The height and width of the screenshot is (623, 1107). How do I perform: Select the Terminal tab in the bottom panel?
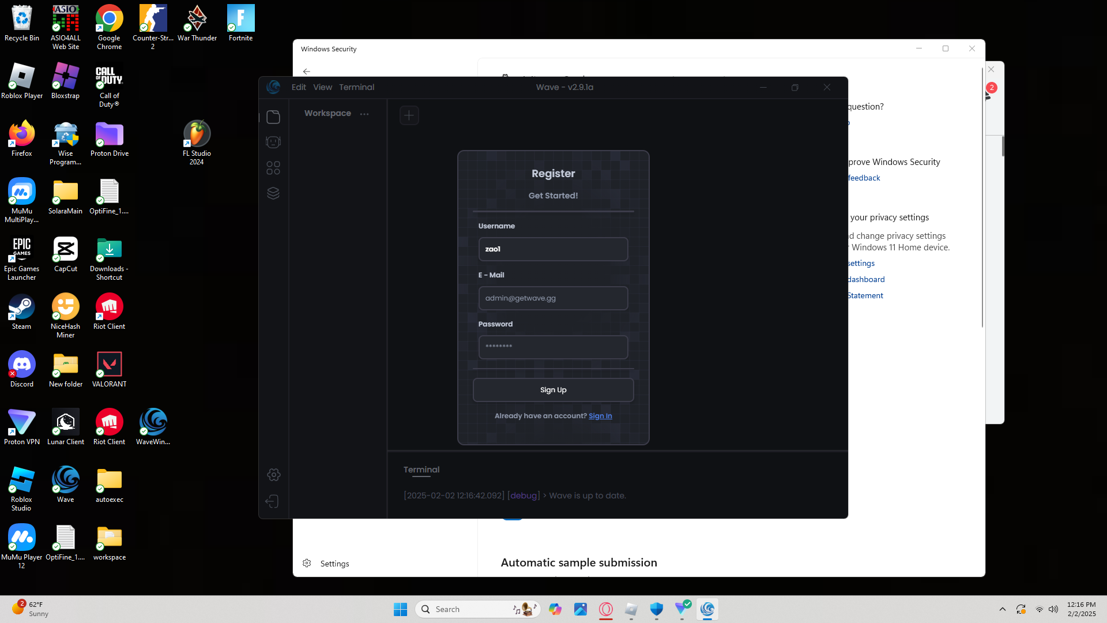[x=421, y=470]
